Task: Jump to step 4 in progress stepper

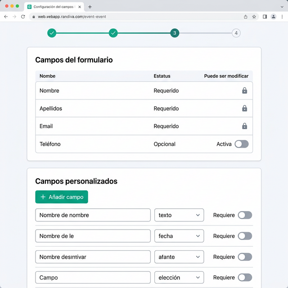Action: [x=236, y=33]
